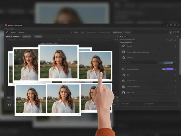181x136 pixels.
Task: Select the bottom left portrait photo
Action: (31, 100)
